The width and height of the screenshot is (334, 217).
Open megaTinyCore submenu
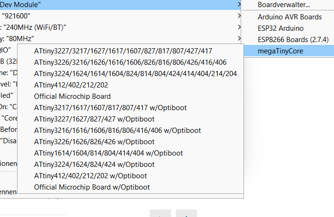(288, 51)
